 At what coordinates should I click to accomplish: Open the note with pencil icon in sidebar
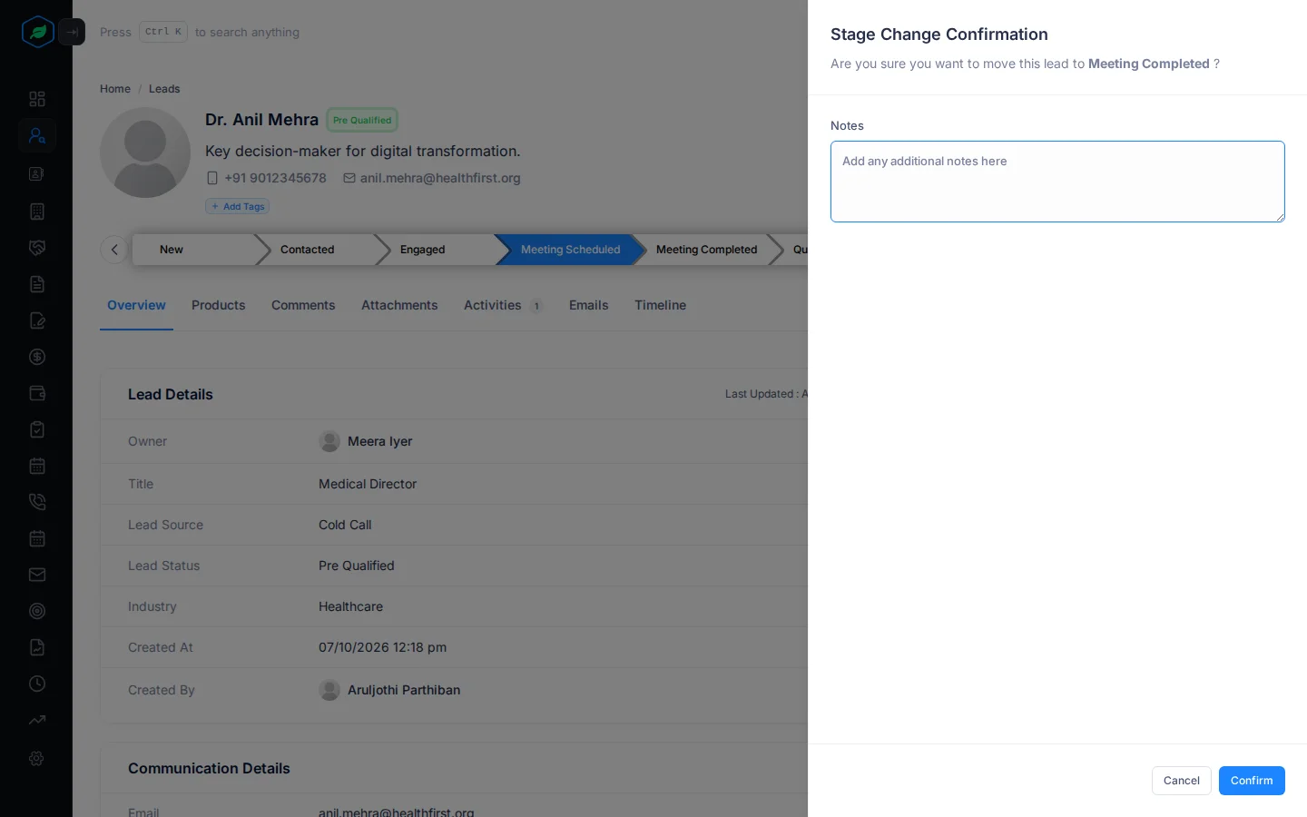[37, 320]
